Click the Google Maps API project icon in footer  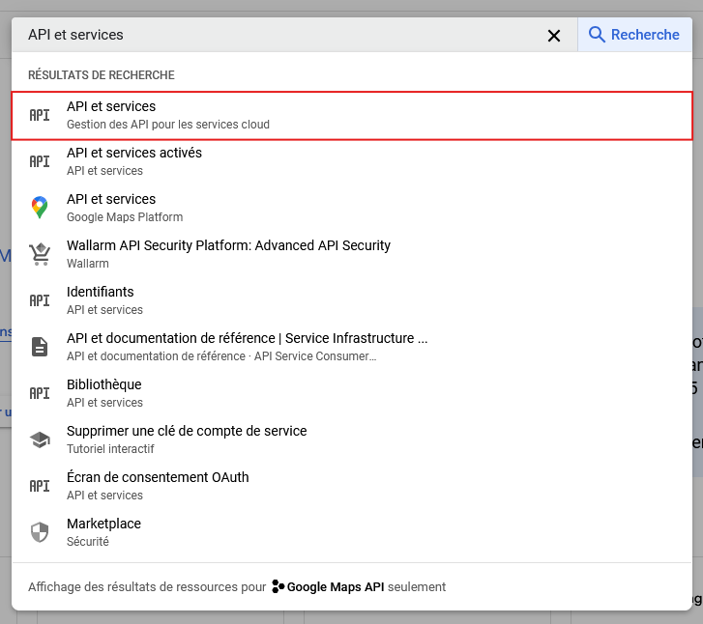pyautogui.click(x=278, y=586)
